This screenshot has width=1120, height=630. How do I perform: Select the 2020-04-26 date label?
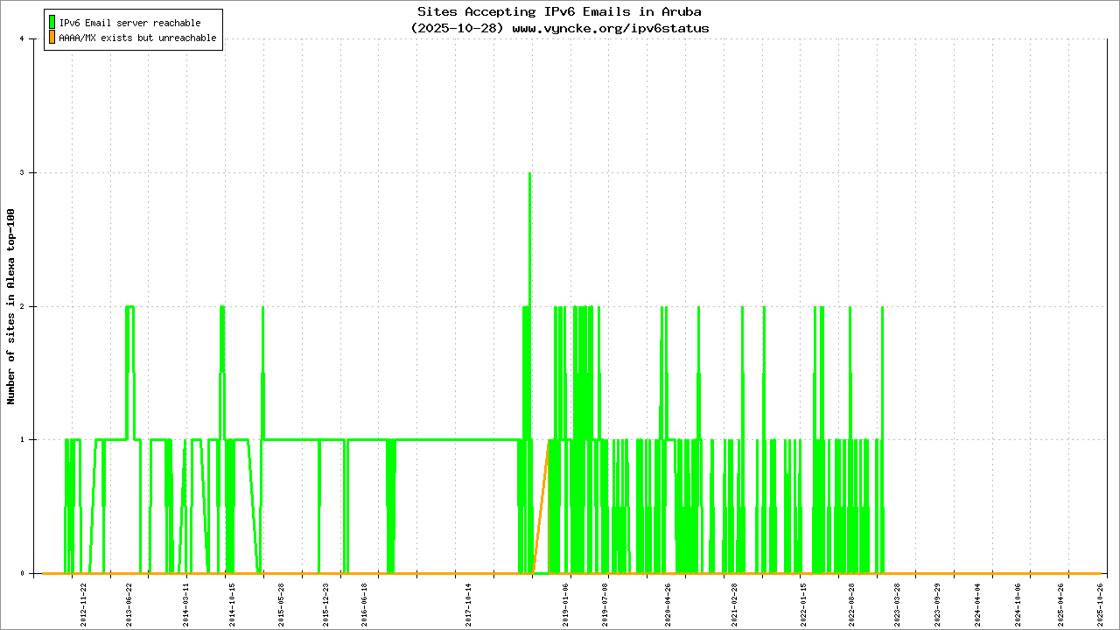pos(668,602)
